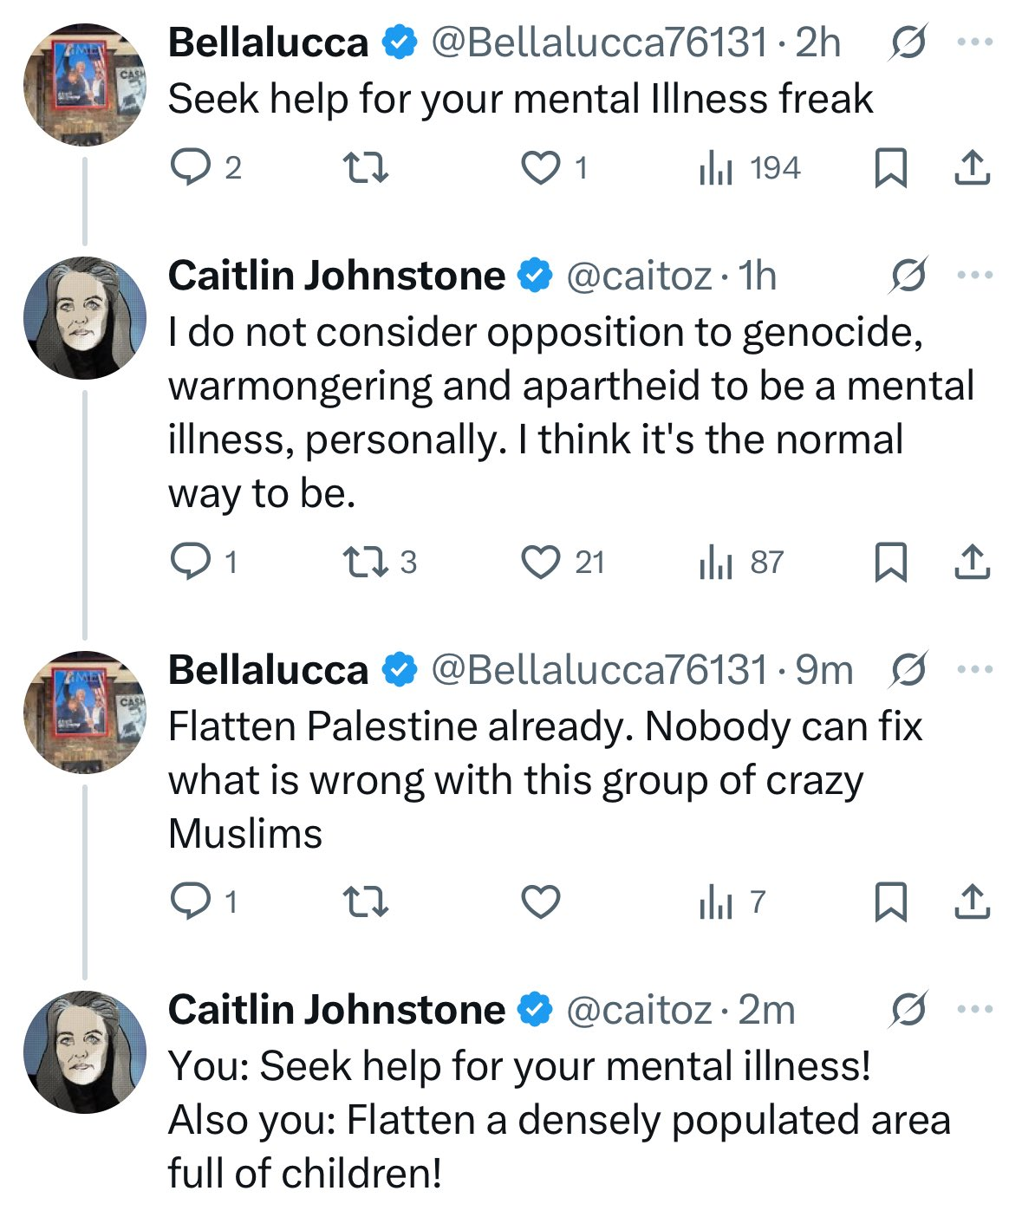Open Caitlin Johnstone's profile picture
1022x1217 pixels.
coord(84,317)
